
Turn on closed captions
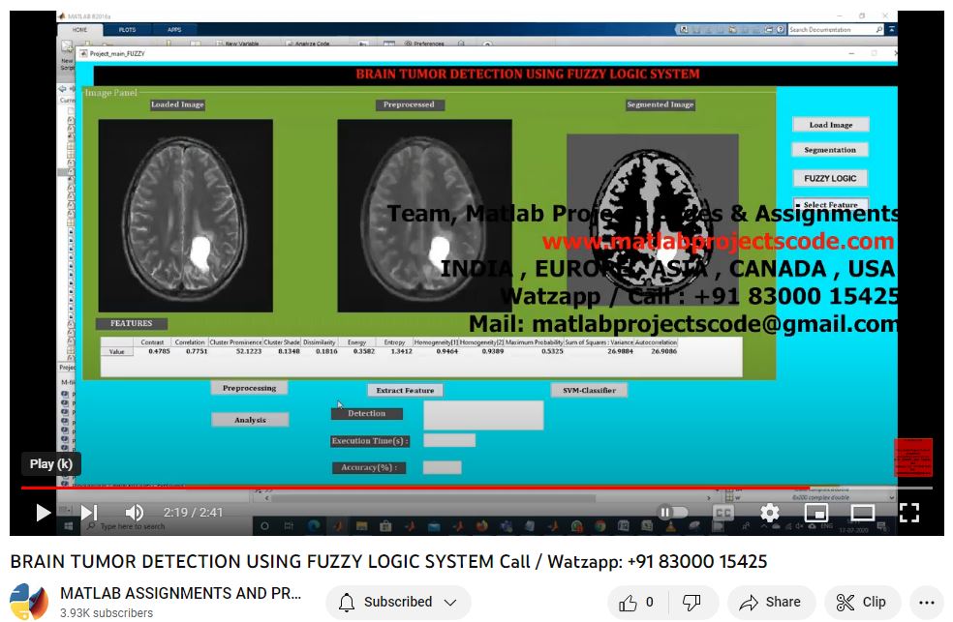tap(723, 513)
